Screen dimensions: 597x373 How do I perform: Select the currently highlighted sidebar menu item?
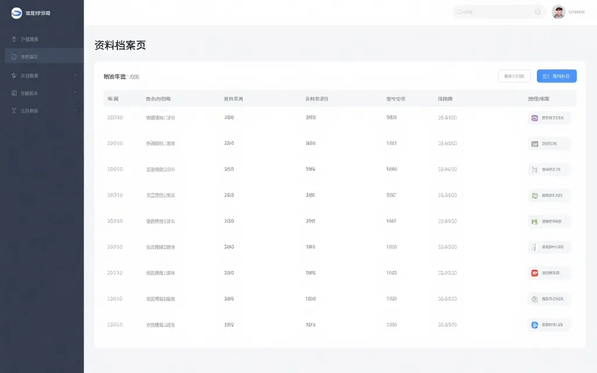tap(35, 57)
